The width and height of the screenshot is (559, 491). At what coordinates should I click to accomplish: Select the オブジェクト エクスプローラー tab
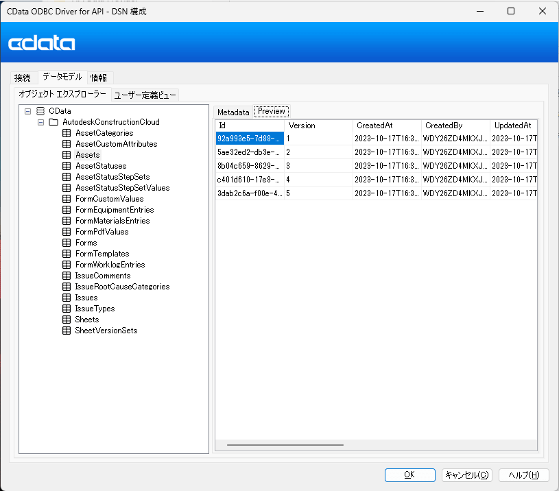(62, 94)
